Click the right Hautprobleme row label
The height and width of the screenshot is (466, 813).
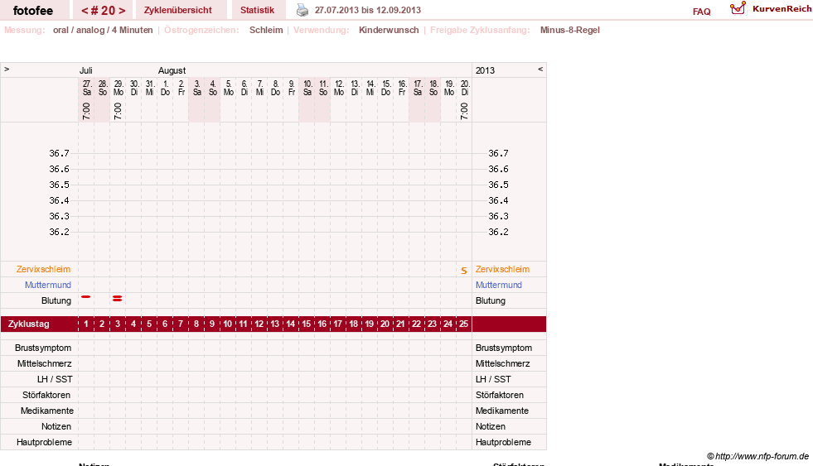click(x=503, y=442)
